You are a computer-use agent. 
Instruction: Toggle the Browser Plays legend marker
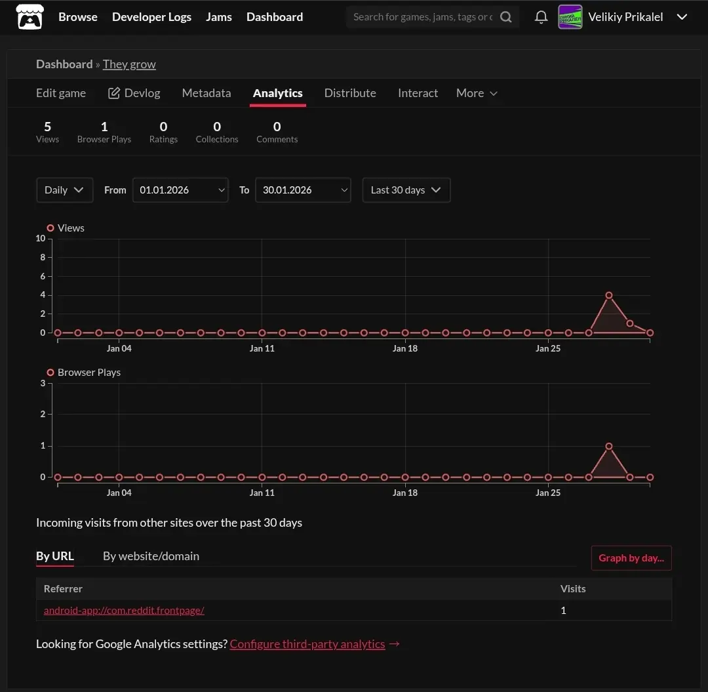tap(50, 373)
